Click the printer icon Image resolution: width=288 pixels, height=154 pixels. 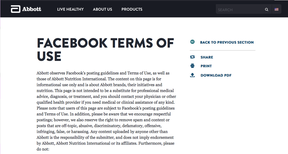point(192,66)
